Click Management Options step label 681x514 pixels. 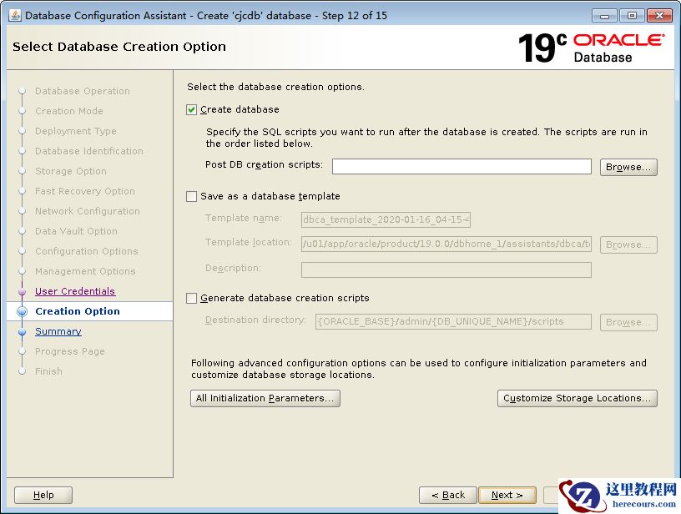(x=85, y=271)
